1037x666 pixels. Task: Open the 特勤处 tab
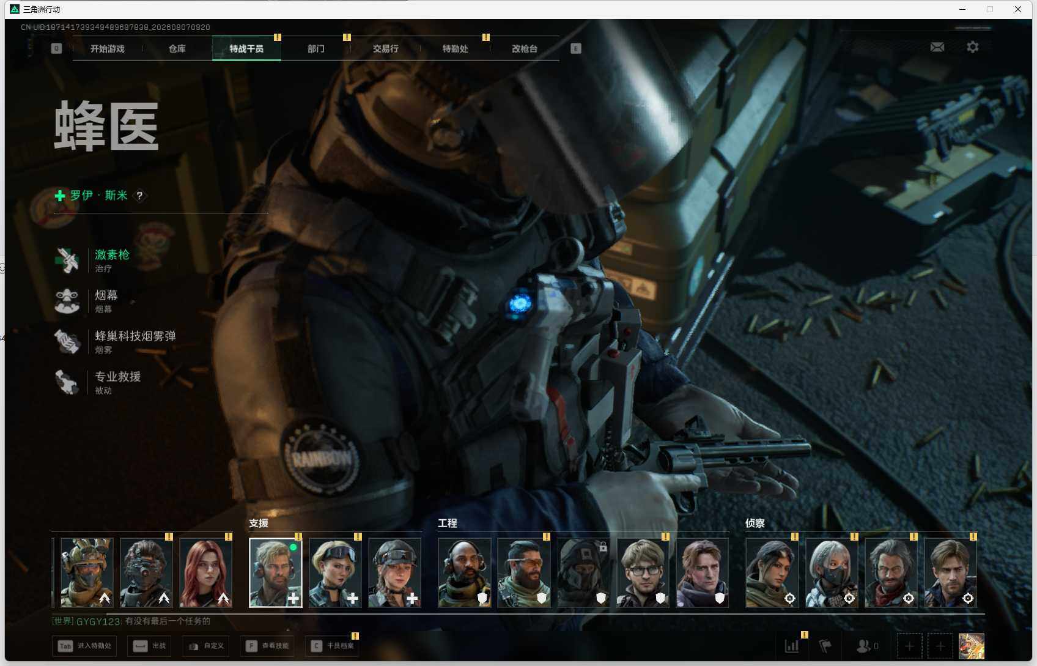pyautogui.click(x=456, y=49)
